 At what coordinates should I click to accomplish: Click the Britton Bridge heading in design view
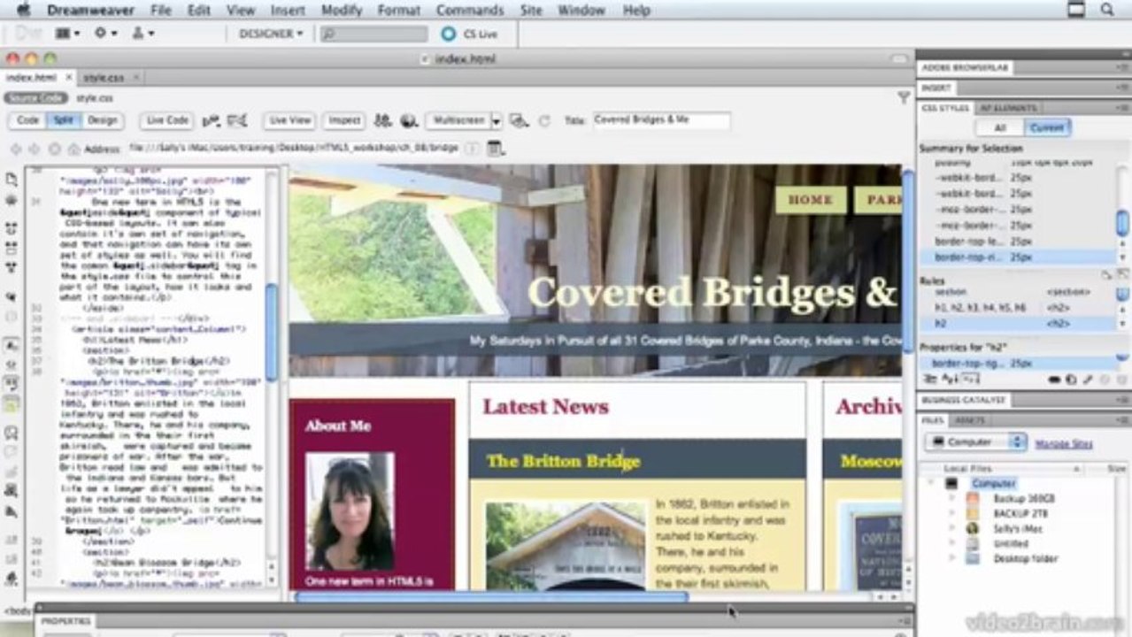pos(563,461)
